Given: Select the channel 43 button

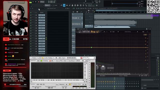Looking at the screenshot, I should [x=42, y=38].
